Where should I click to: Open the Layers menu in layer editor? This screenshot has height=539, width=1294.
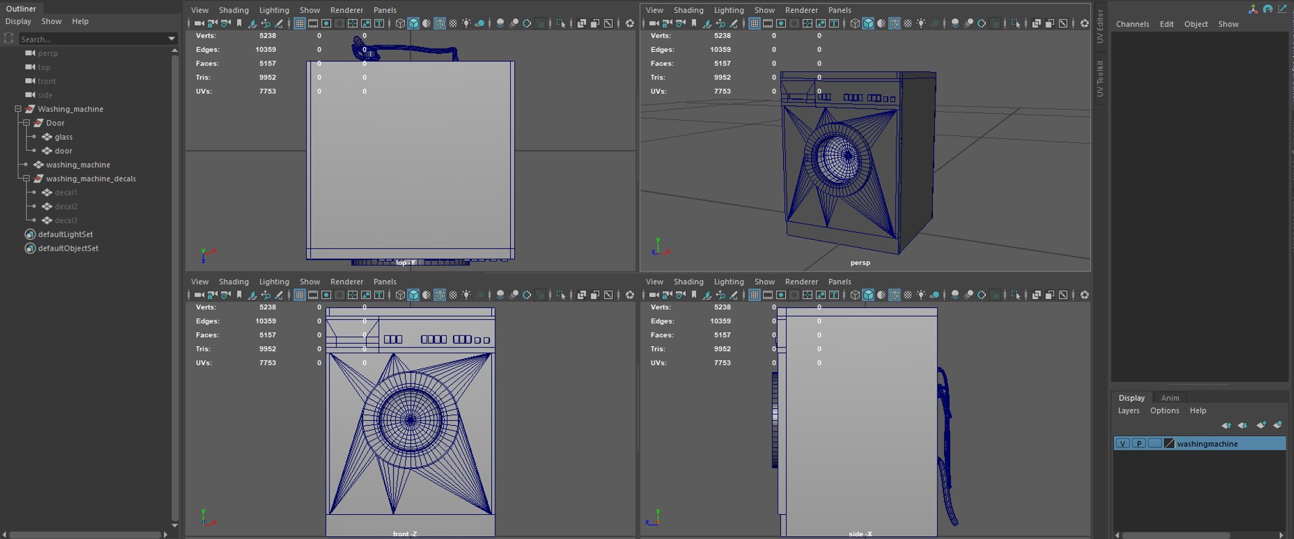[x=1129, y=410]
